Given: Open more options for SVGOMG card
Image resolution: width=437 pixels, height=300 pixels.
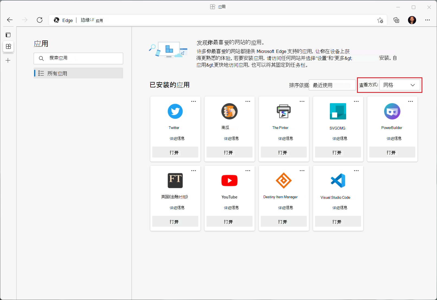Looking at the screenshot, I should pyautogui.click(x=356, y=102).
